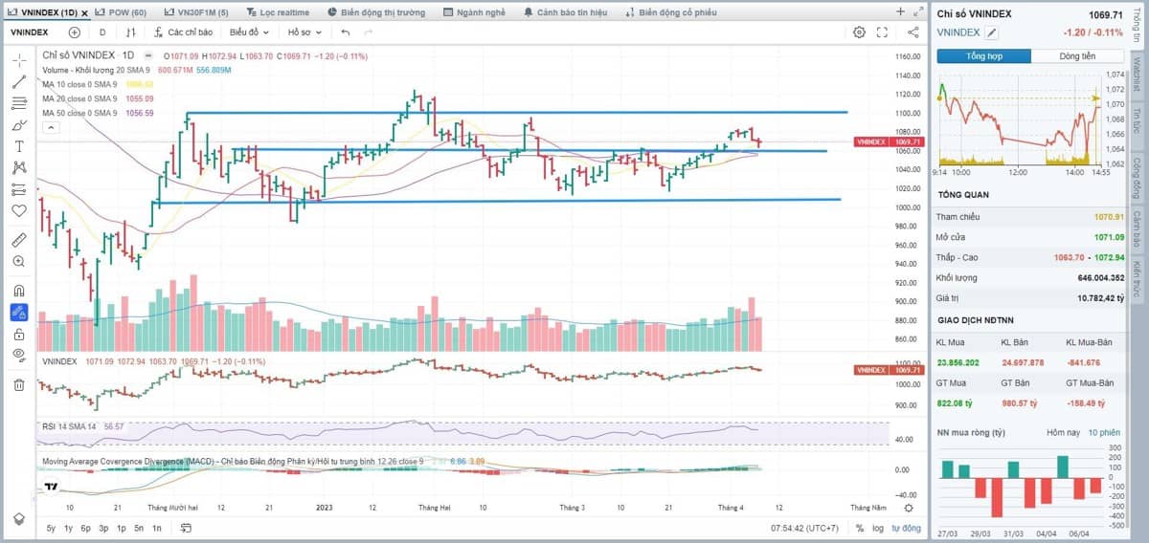
Task: Toggle log scale on price axis
Action: (878, 528)
